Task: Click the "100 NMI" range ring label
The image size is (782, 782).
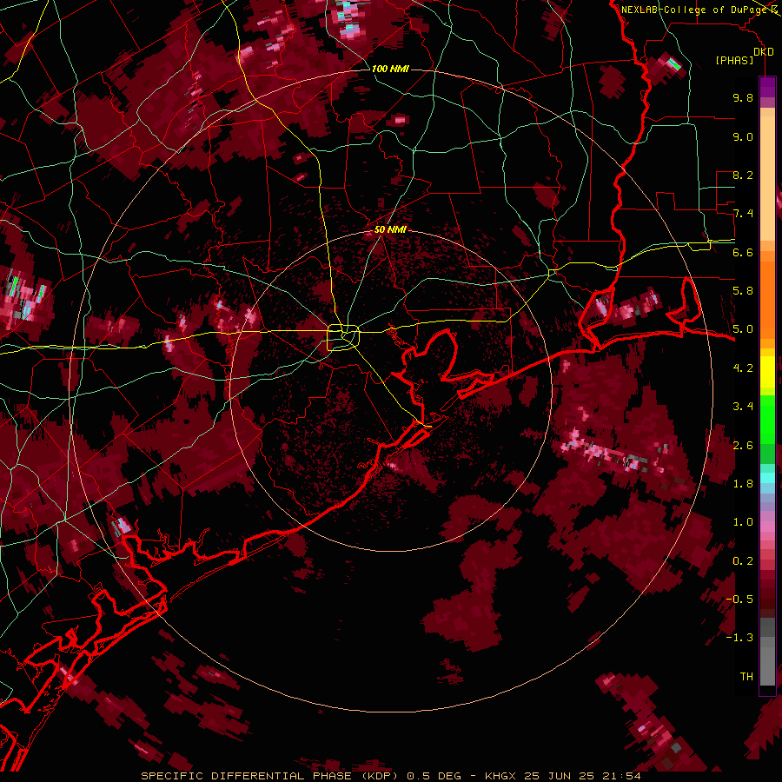Action: coord(390,69)
